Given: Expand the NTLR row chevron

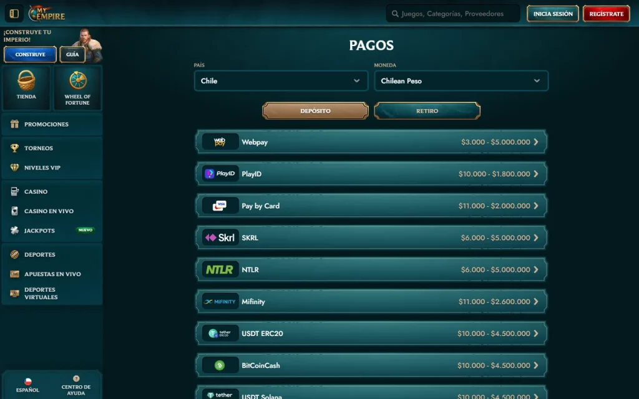Looking at the screenshot, I should [536, 269].
